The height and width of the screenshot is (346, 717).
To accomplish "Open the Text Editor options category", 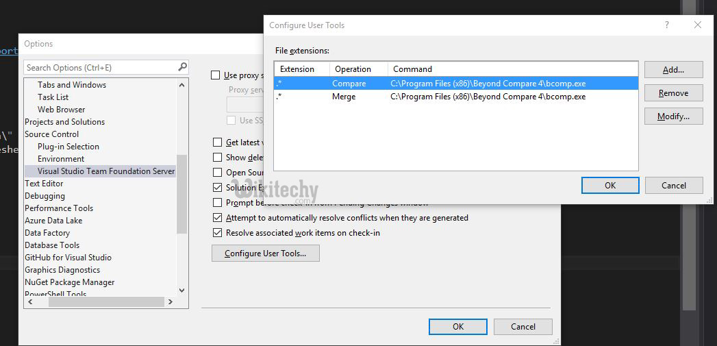I will point(44,184).
